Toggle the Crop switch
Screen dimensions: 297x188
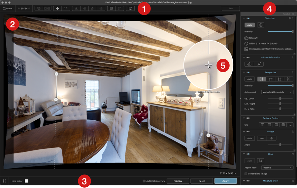248,154
